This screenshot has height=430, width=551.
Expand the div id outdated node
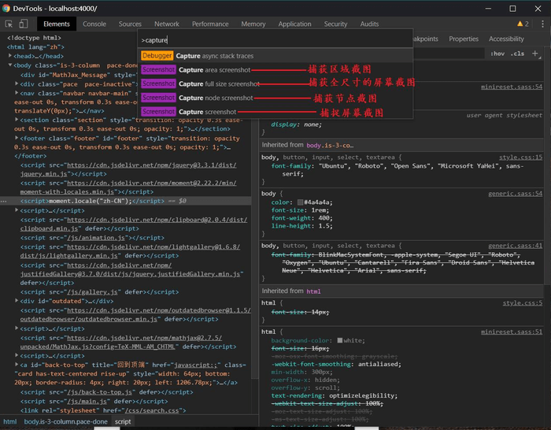point(17,301)
